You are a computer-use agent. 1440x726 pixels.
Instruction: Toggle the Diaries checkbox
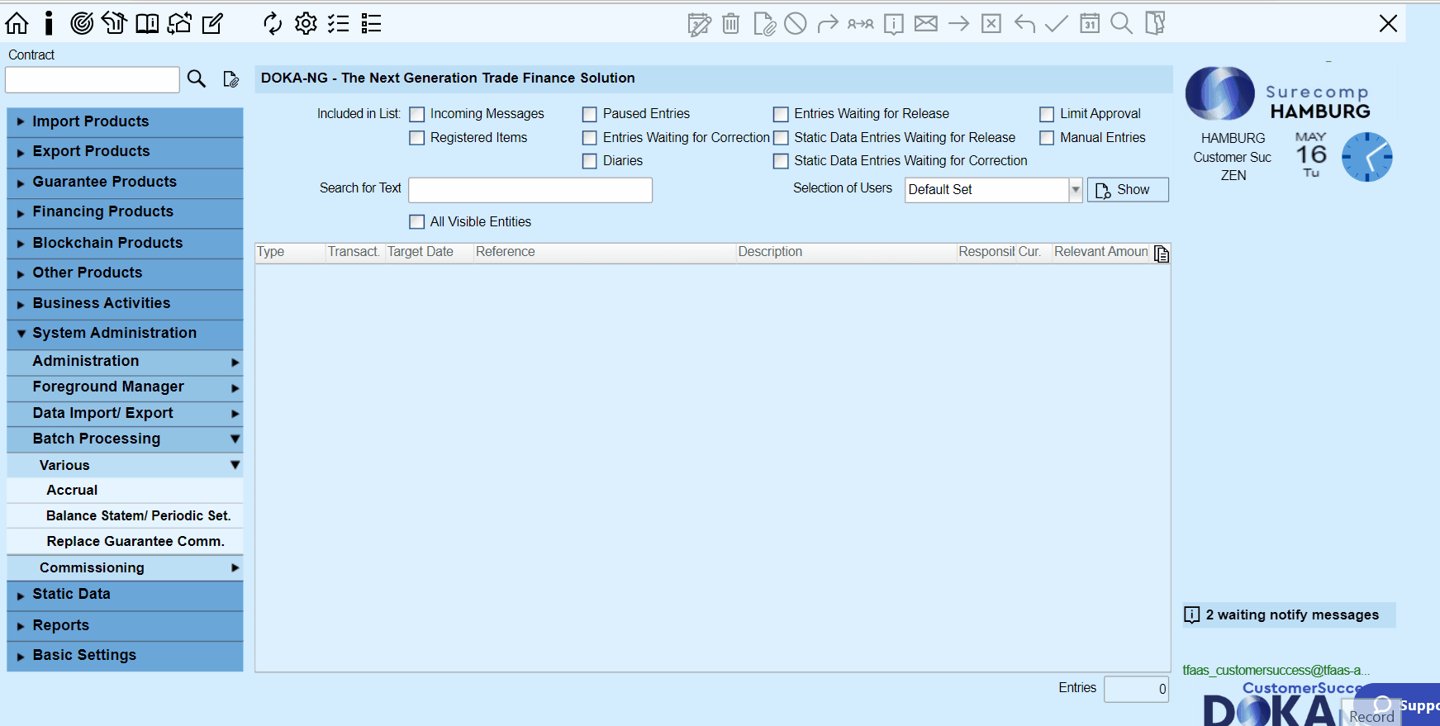point(590,161)
